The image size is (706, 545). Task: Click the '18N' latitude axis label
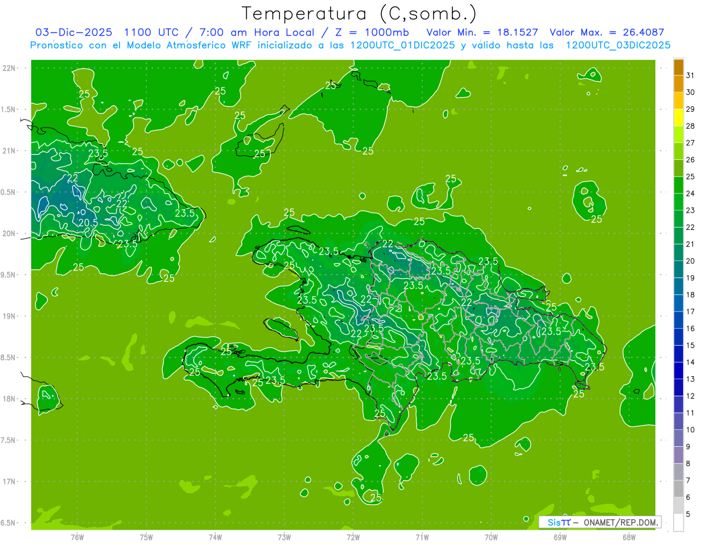click(9, 399)
